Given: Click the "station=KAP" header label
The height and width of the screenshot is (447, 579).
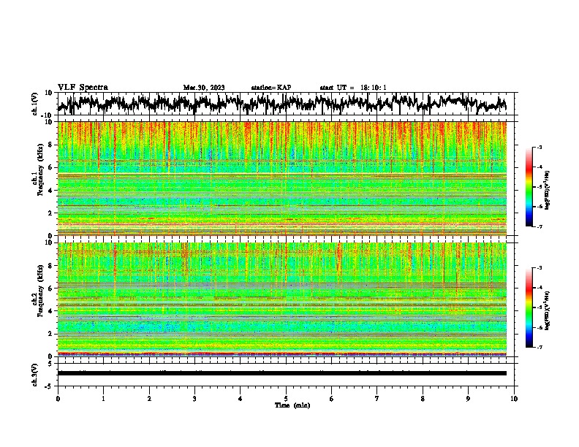Looking at the screenshot, I should 271,88.
